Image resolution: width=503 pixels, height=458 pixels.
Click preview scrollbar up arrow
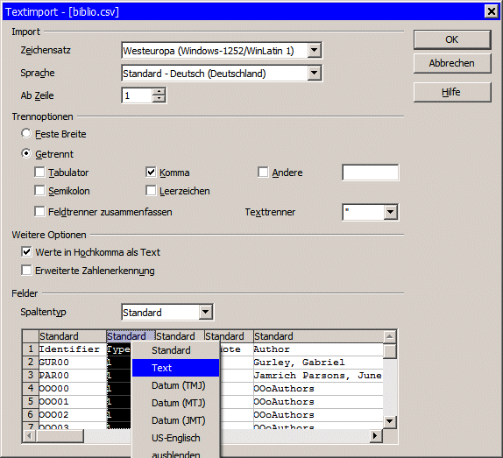click(x=389, y=336)
